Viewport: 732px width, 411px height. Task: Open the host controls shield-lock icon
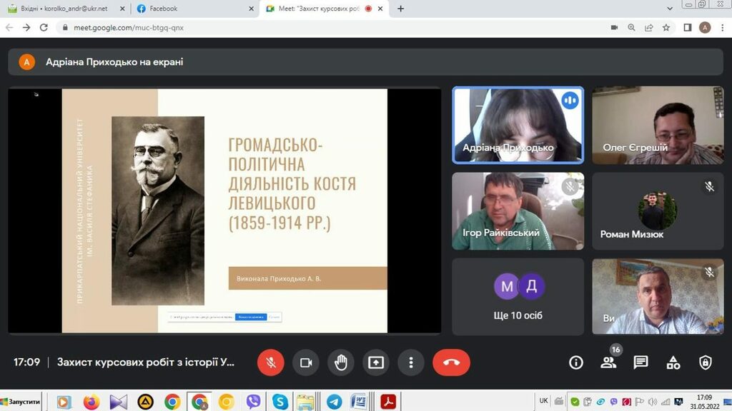[705, 362]
